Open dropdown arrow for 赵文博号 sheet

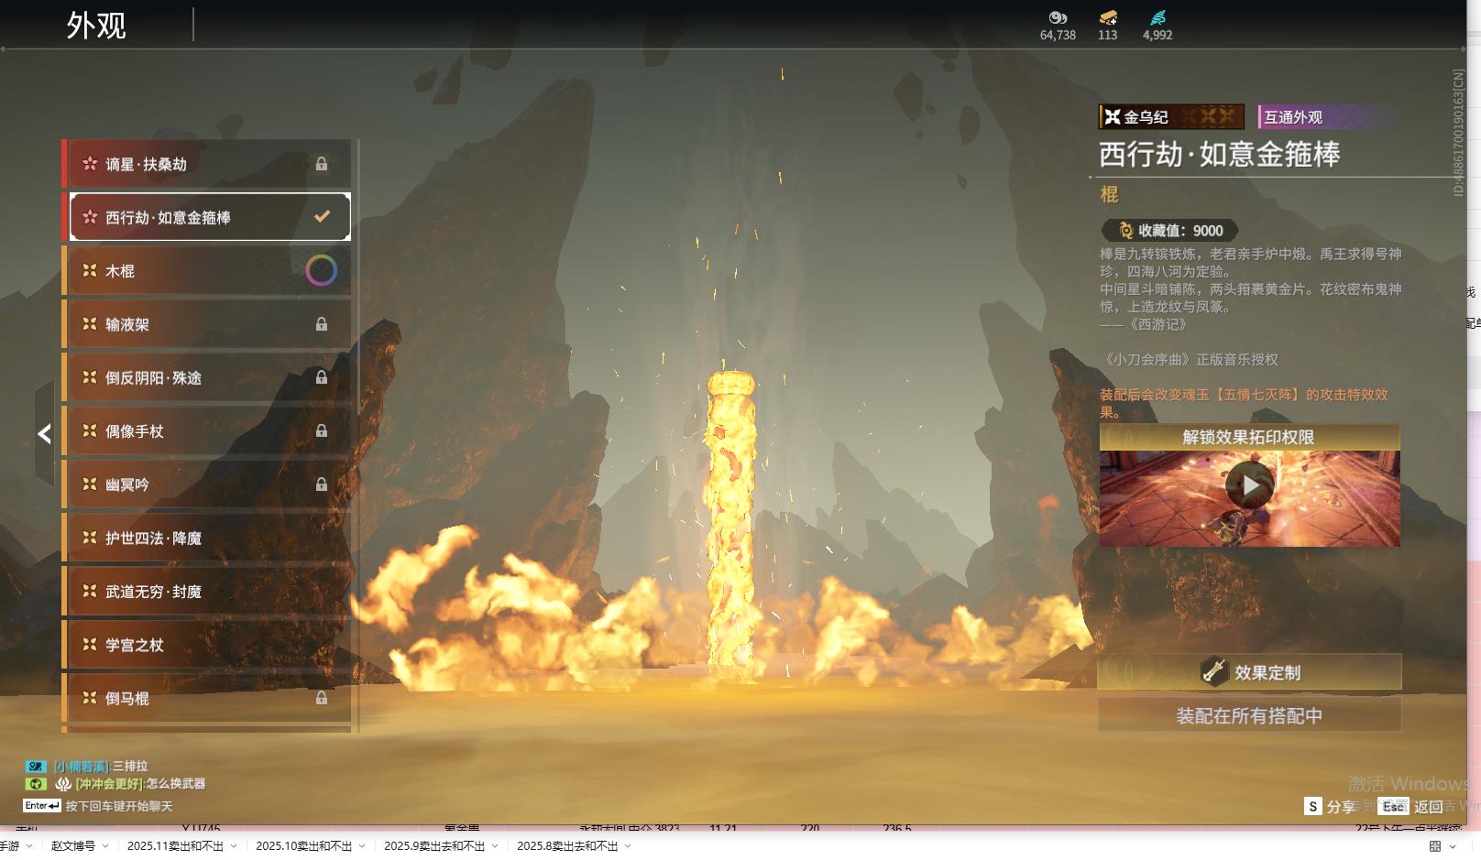tap(105, 846)
